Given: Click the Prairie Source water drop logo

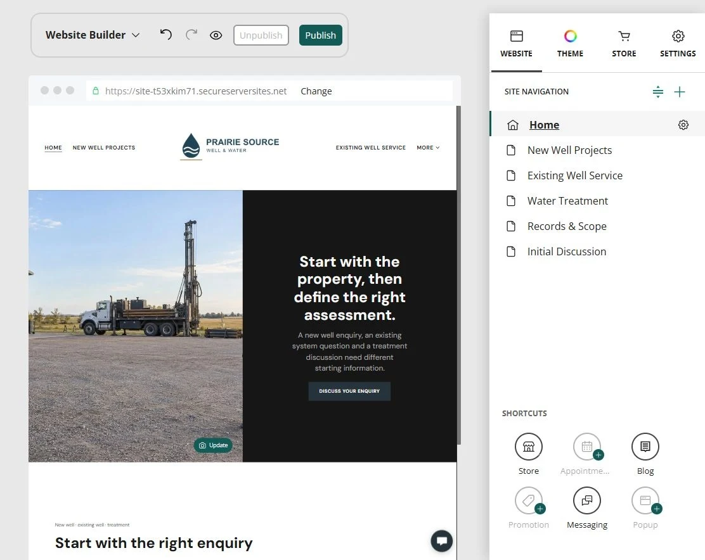Looking at the screenshot, I should pos(191,146).
